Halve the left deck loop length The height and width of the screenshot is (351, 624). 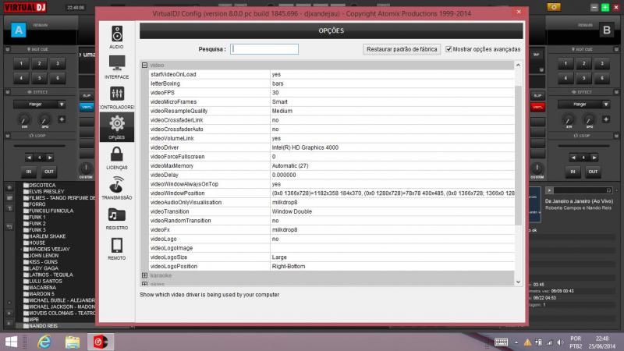tap(29, 158)
